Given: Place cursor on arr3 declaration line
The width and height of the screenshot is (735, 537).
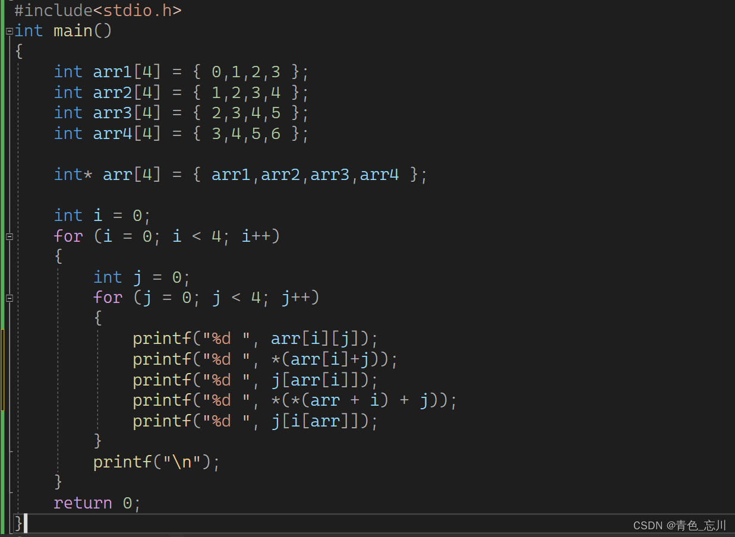Looking at the screenshot, I should pyautogui.click(x=182, y=113).
